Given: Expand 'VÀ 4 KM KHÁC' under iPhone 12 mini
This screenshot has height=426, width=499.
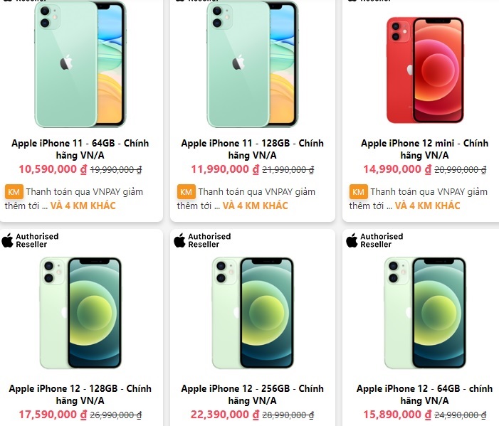Looking at the screenshot, I should tap(427, 206).
